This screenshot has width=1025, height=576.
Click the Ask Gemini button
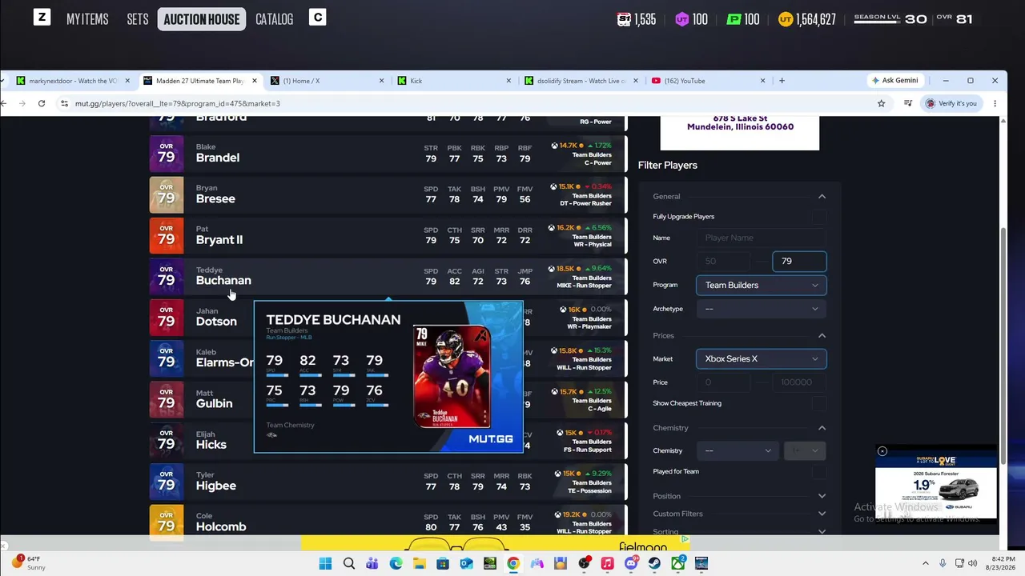(x=895, y=81)
